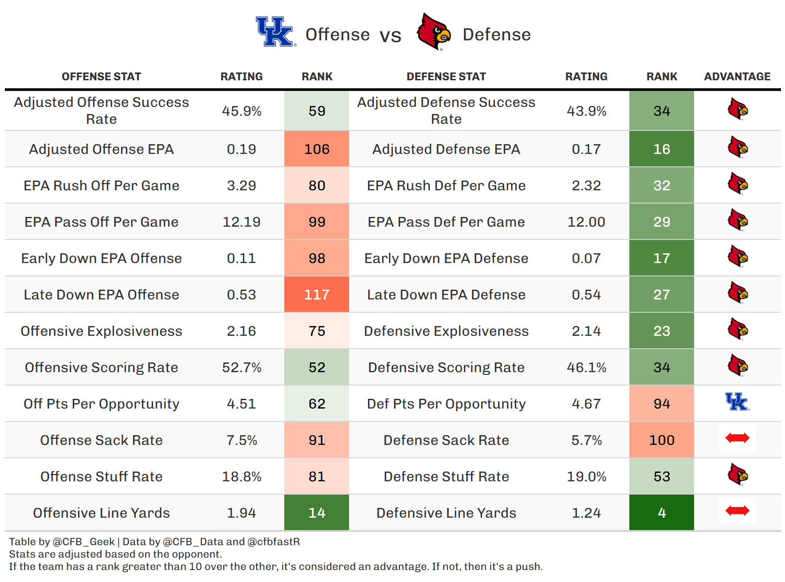
Task: Click the ADVANTAGE column header
Action: pos(737,77)
